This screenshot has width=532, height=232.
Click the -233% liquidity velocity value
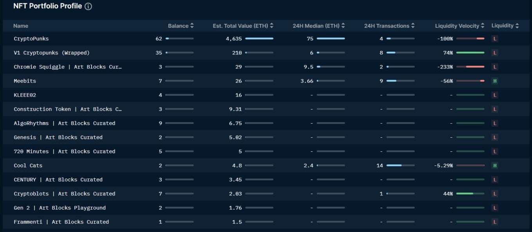click(445, 67)
